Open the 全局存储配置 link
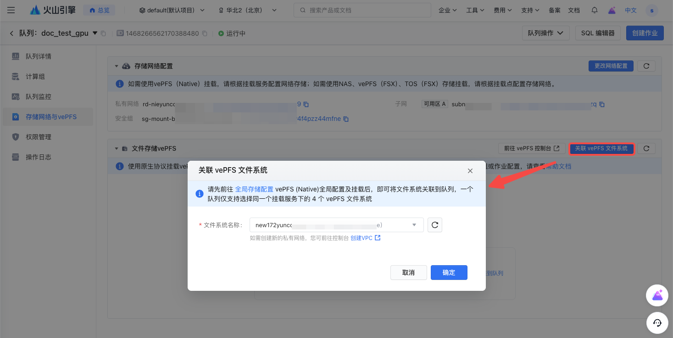This screenshot has width=673, height=338. pos(254,189)
